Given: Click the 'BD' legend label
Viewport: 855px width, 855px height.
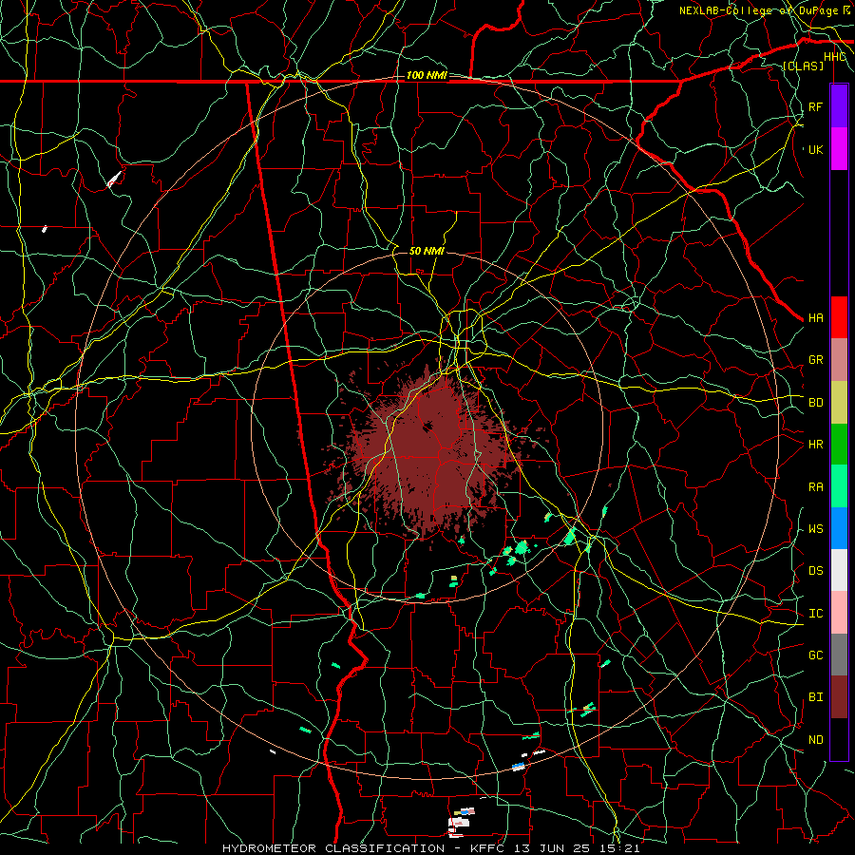Looking at the screenshot, I should tap(815, 403).
